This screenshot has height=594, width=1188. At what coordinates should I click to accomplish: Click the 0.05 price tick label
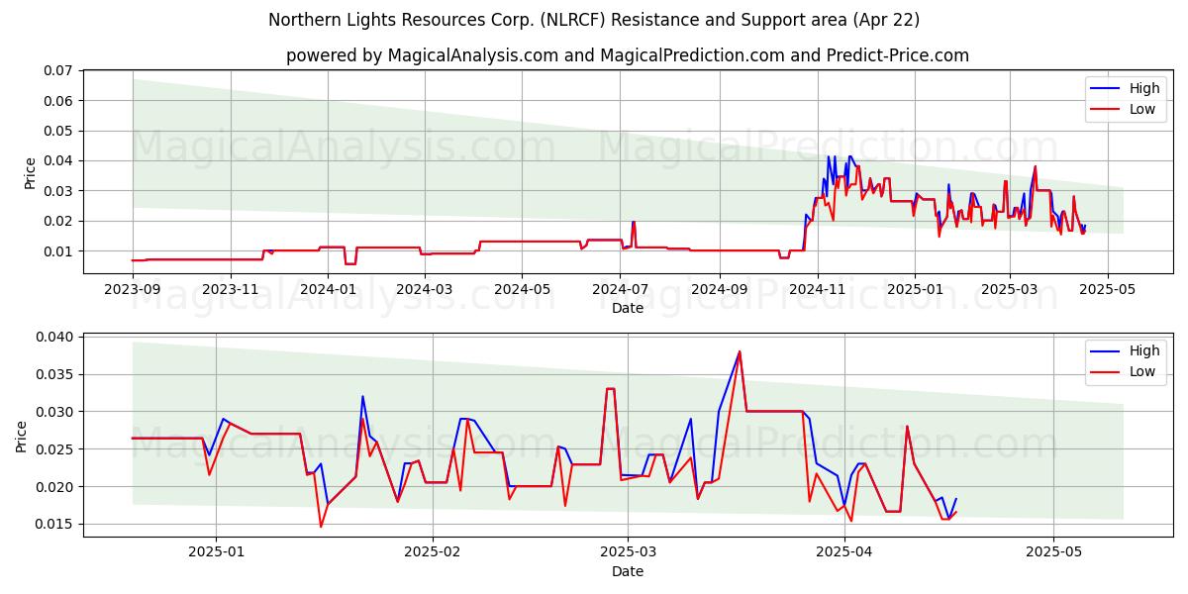[59, 131]
